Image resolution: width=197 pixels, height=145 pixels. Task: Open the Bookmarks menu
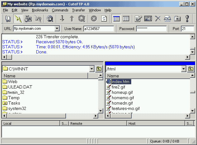[40, 10]
